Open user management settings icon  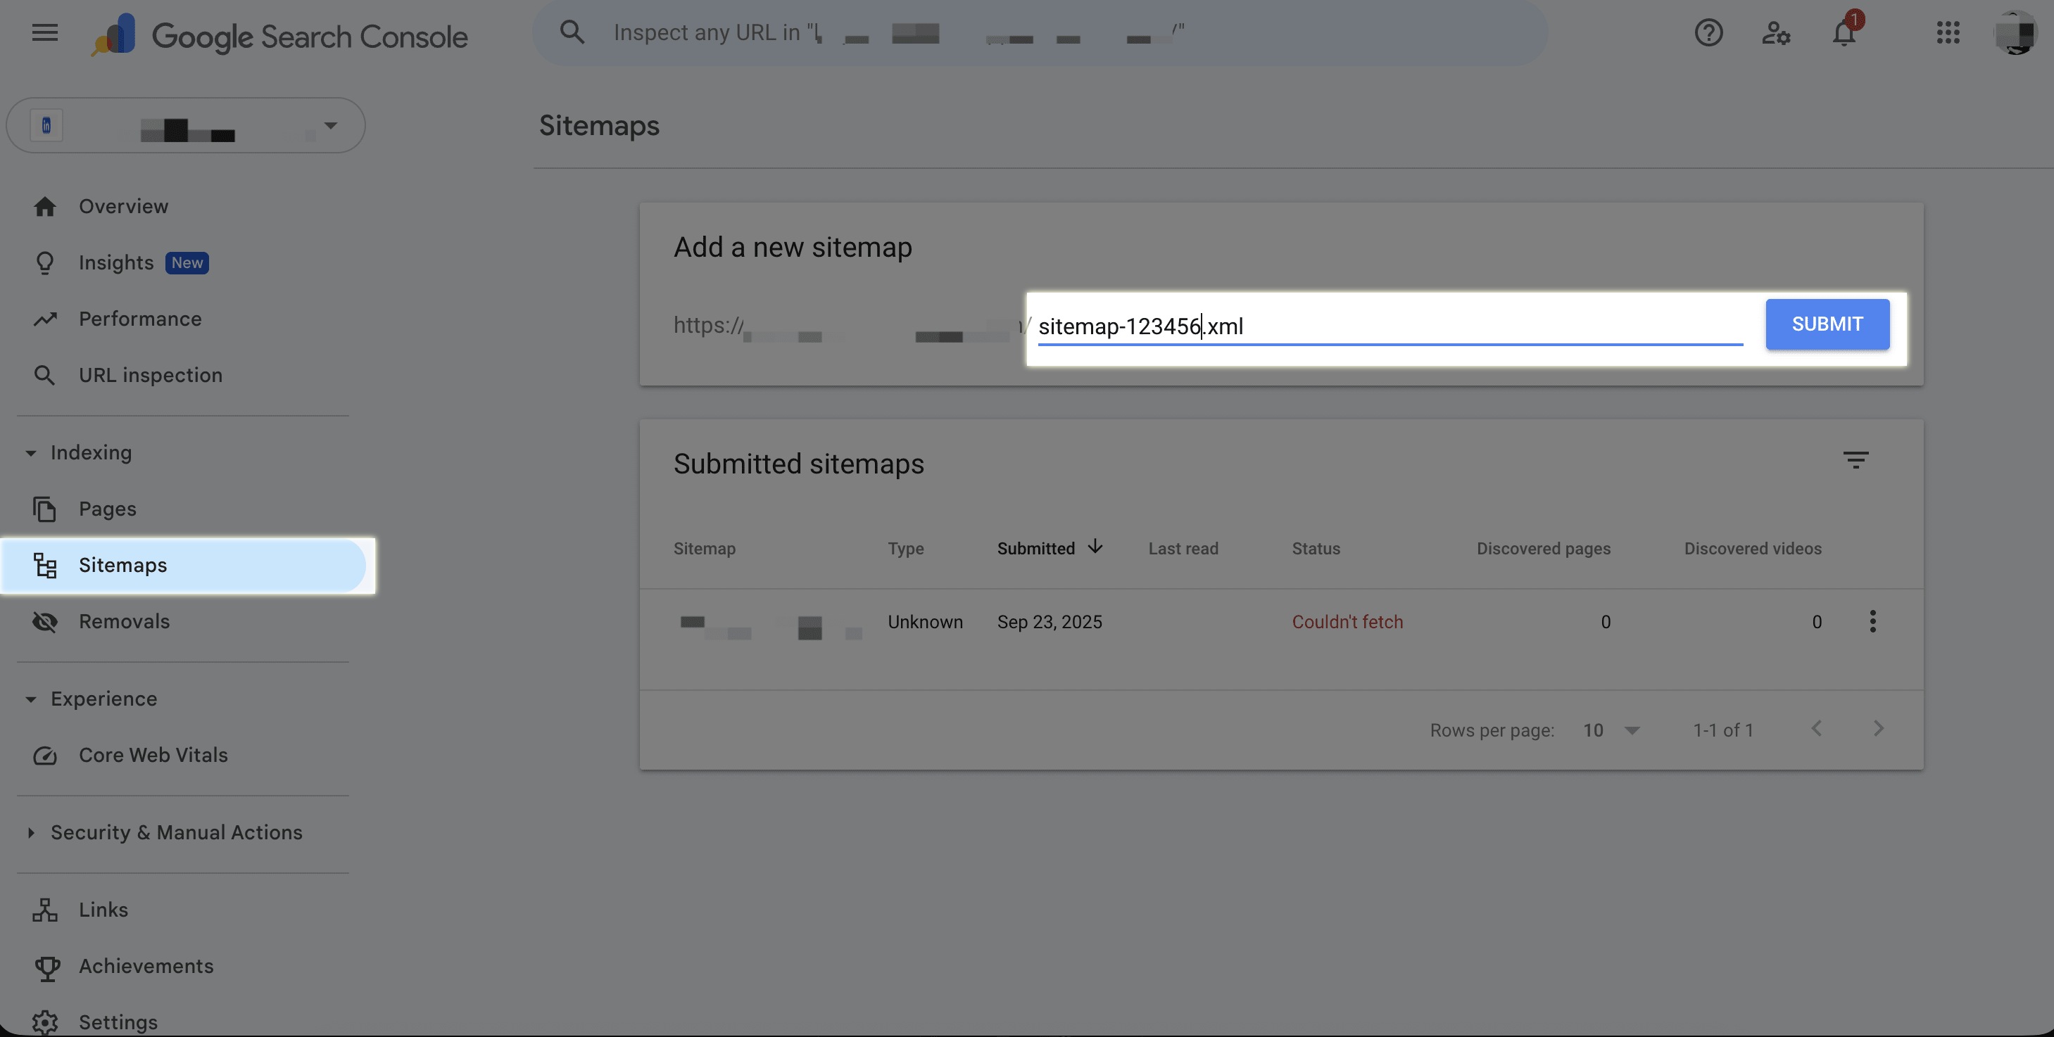(1776, 32)
